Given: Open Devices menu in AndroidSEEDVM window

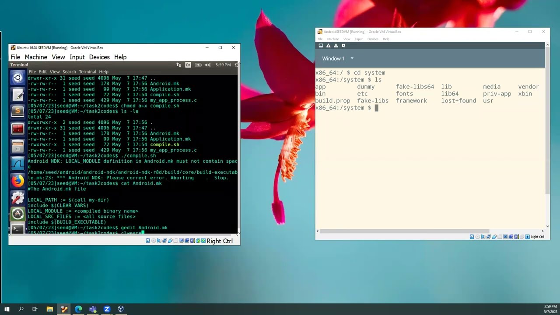Looking at the screenshot, I should [x=373, y=39].
